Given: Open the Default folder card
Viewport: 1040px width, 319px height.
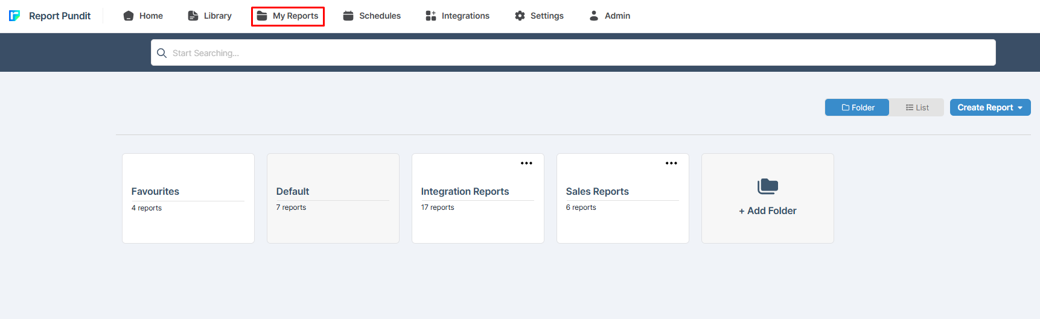Looking at the screenshot, I should coord(333,198).
